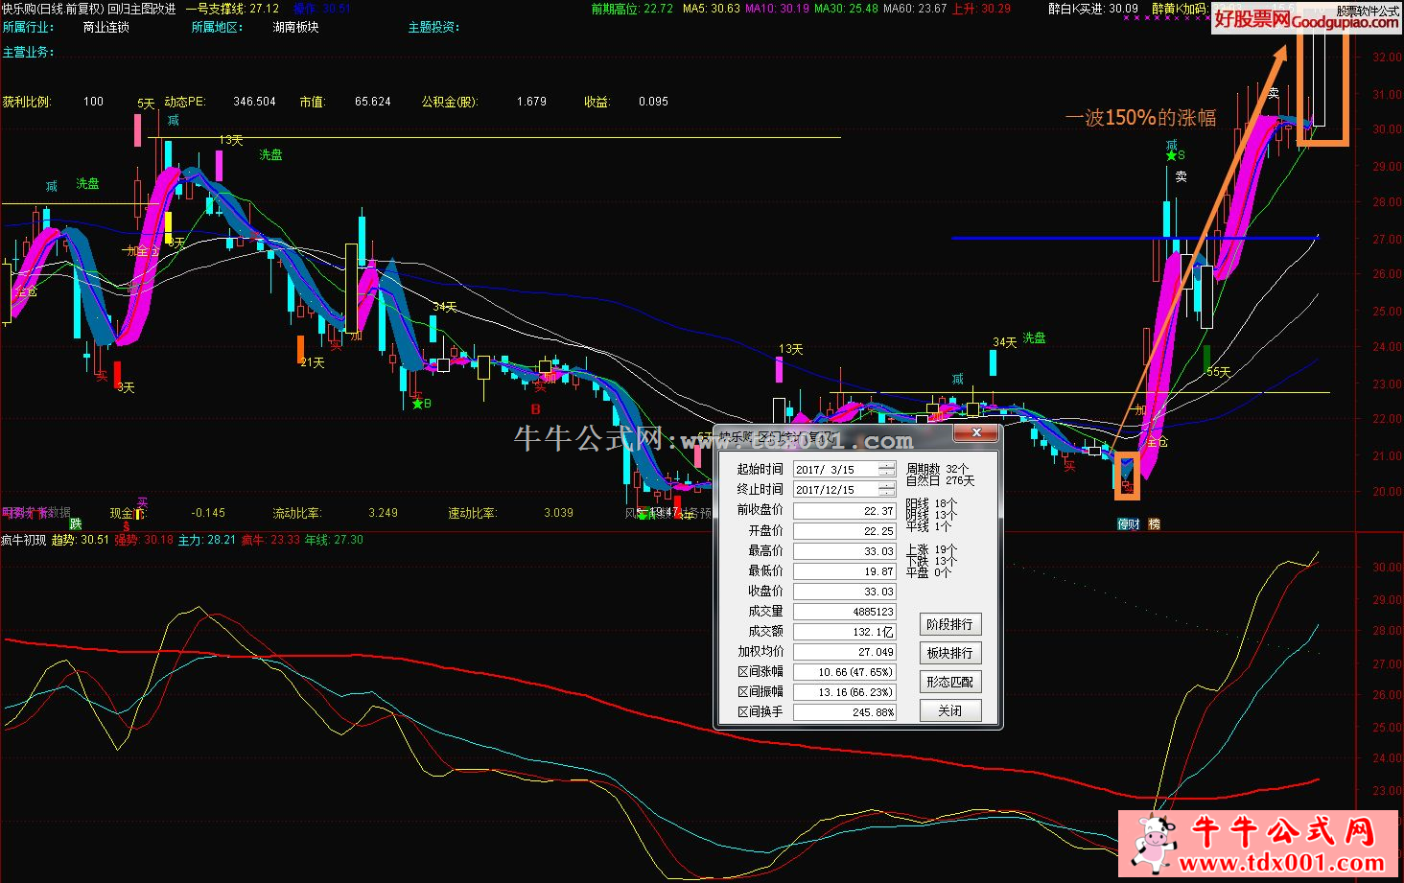This screenshot has width=1404, height=883.
Task: Click the 收盘价 value field
Action: [x=845, y=592]
